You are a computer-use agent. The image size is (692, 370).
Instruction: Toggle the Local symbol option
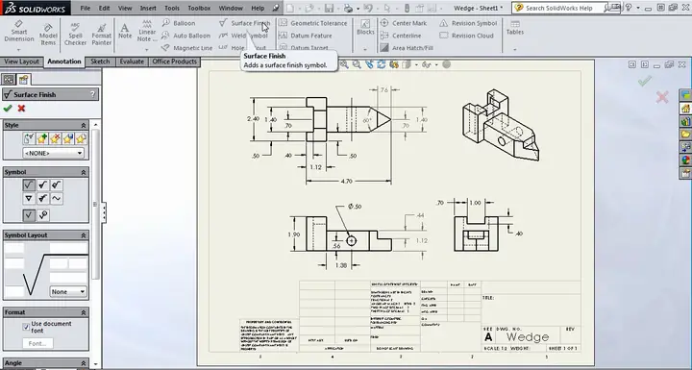point(29,215)
